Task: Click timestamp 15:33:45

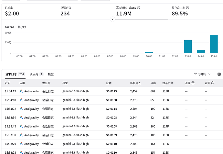Action: click(x=10, y=126)
